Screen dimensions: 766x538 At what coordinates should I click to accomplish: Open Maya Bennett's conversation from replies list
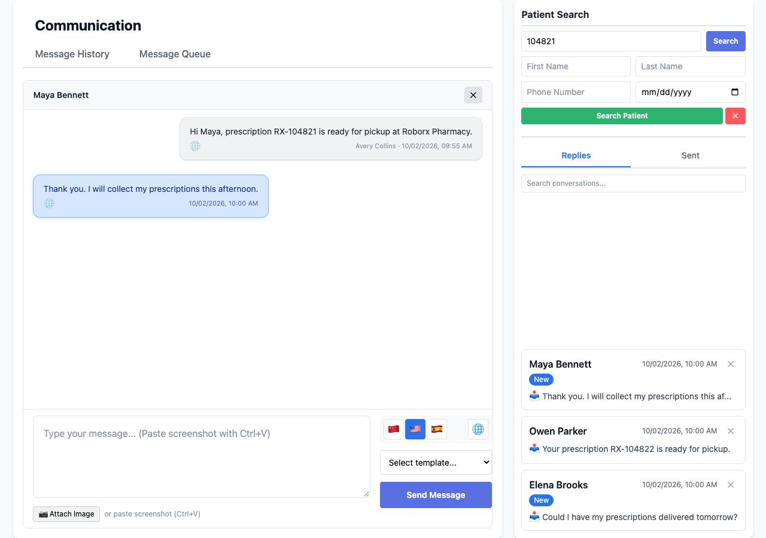tap(633, 380)
